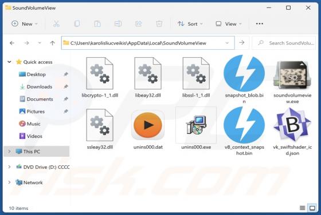Select the libcrypto-1_1.dll file icon
321x215 pixels.
pyautogui.click(x=100, y=73)
